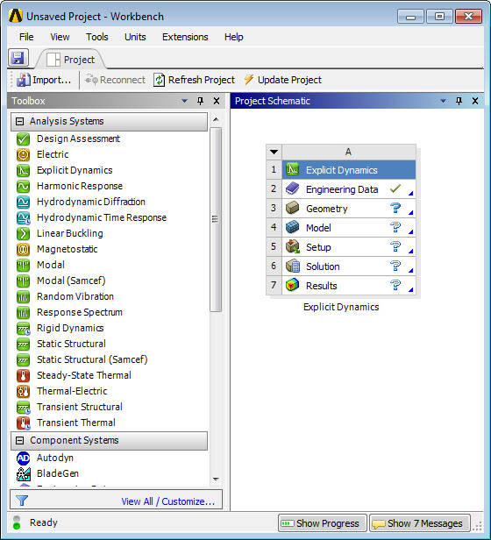Click the Engineering Data book icon
The height and width of the screenshot is (540, 491).
(293, 189)
